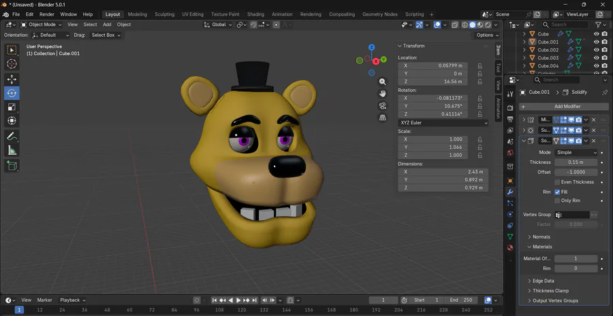Open the Tool properties tab icon

click(509, 94)
